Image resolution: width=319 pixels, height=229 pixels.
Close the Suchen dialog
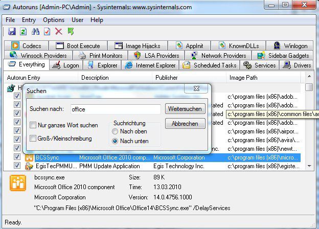(196, 88)
